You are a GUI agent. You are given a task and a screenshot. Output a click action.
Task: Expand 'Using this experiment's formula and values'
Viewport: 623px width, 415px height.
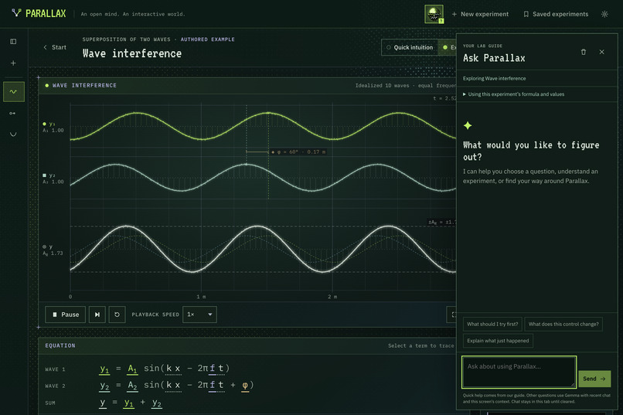tap(513, 94)
